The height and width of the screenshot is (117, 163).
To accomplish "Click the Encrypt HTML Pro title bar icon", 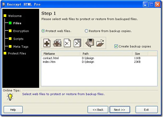I will click(x=4, y=4).
